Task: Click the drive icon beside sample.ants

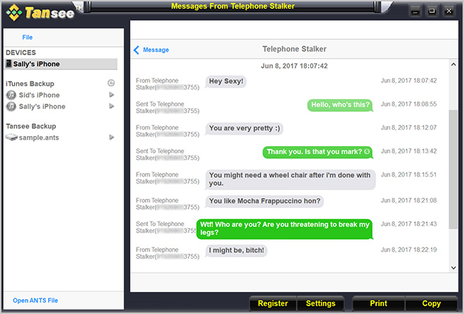Action: tap(11, 138)
